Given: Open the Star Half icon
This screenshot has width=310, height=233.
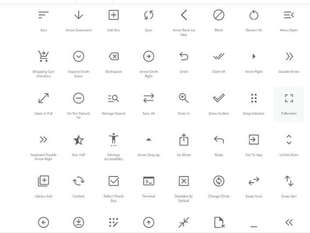Looking at the screenshot, I should pyautogui.click(x=78, y=140).
